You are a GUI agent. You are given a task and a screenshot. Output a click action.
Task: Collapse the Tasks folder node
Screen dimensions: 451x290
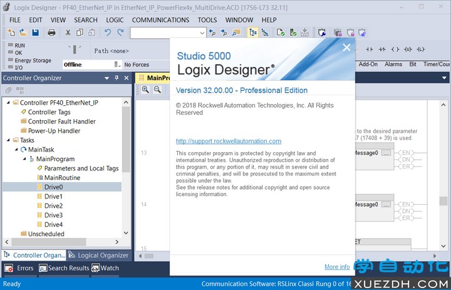click(8, 140)
